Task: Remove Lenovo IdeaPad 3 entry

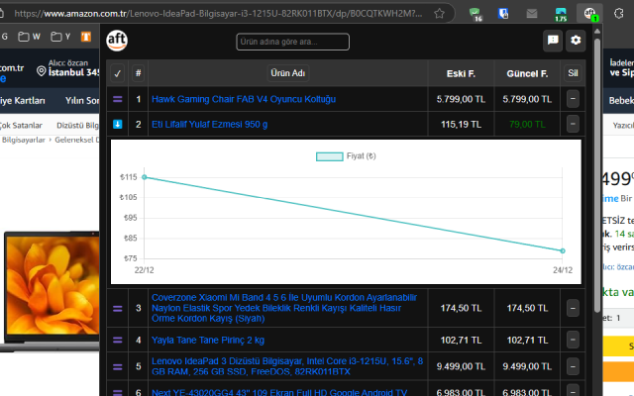Action: tap(573, 367)
